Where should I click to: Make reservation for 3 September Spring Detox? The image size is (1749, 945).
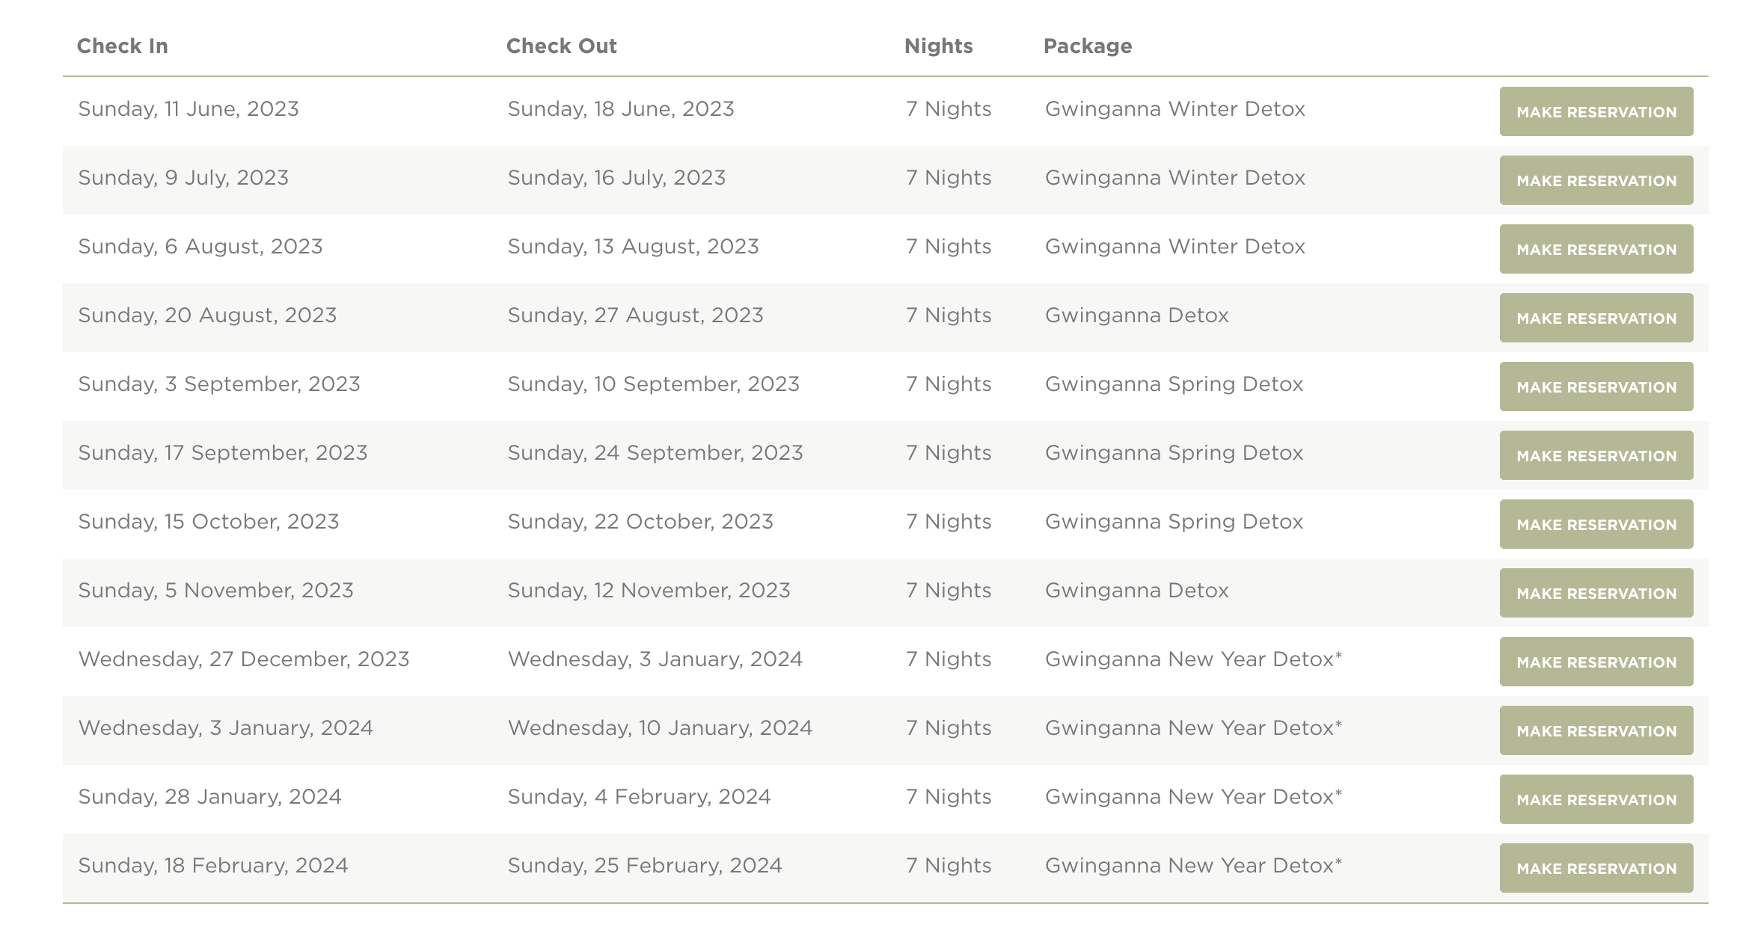point(1596,387)
